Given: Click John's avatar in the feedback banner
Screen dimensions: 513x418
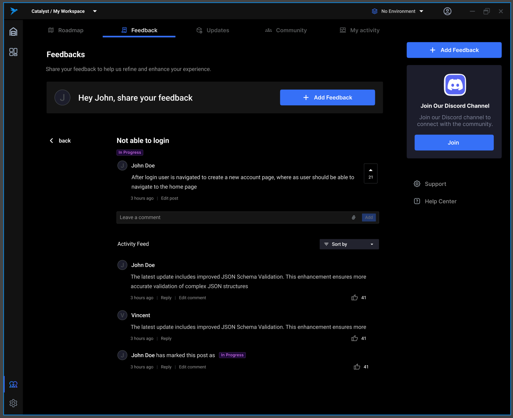Looking at the screenshot, I should tap(63, 98).
